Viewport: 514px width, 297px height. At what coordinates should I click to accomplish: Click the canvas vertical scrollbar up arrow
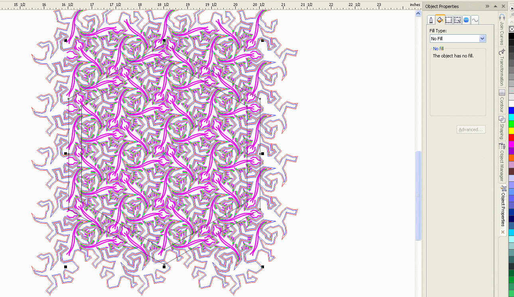pos(418,13)
